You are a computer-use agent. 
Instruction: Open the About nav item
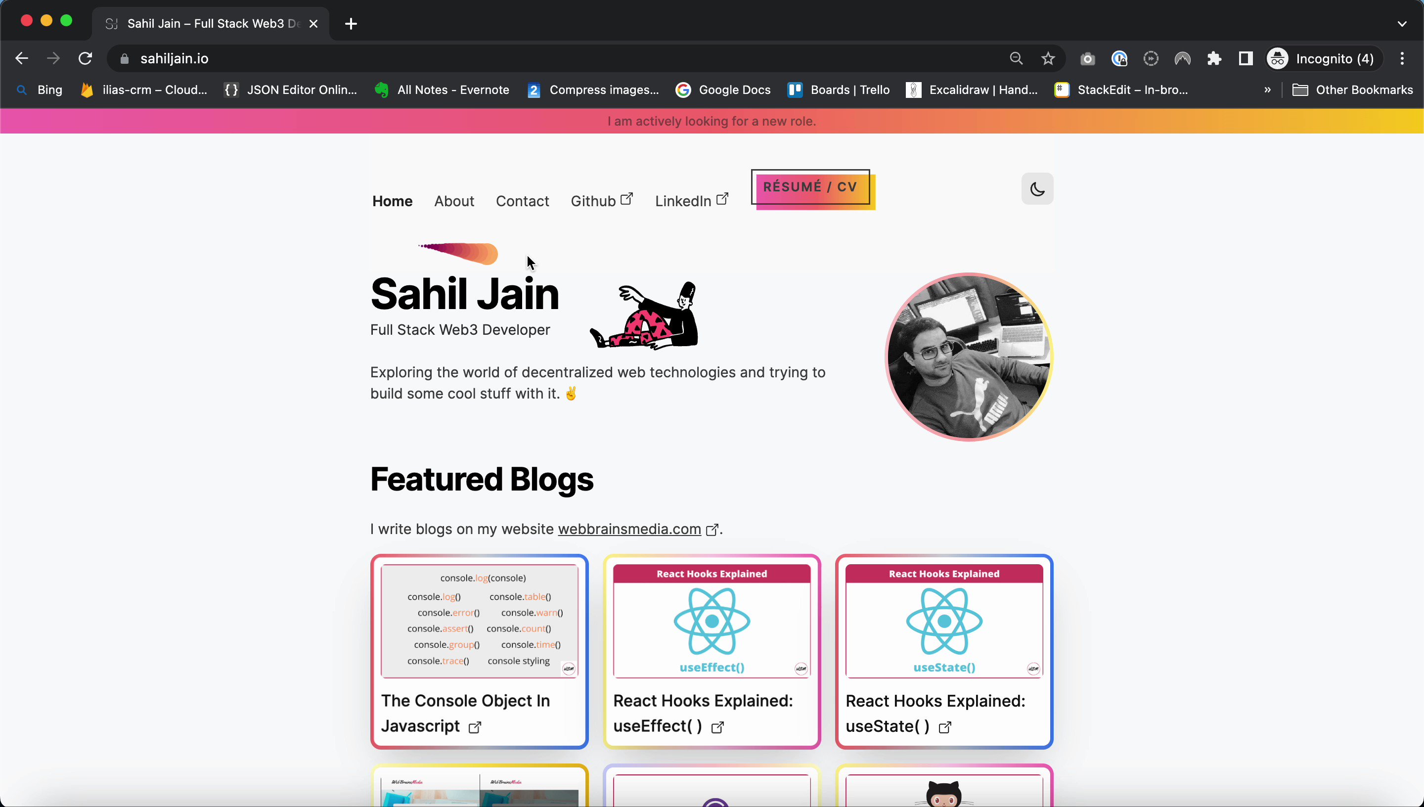point(454,201)
